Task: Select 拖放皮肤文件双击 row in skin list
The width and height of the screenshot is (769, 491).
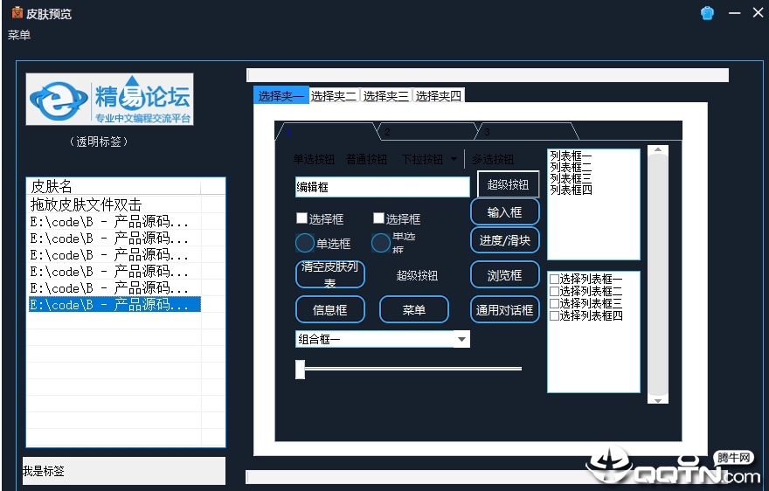Action: click(x=114, y=204)
